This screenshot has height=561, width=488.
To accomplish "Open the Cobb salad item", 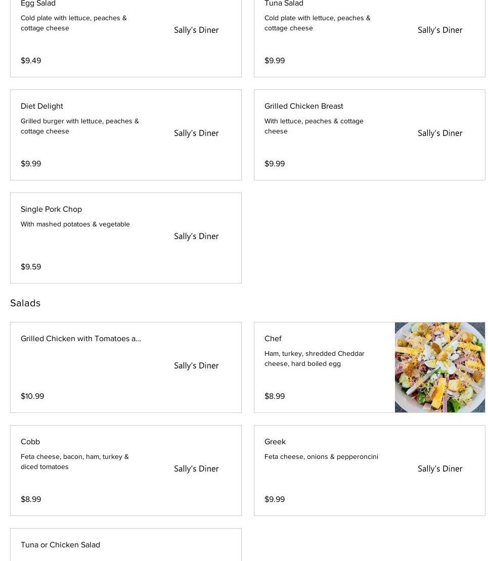I will pyautogui.click(x=30, y=442).
